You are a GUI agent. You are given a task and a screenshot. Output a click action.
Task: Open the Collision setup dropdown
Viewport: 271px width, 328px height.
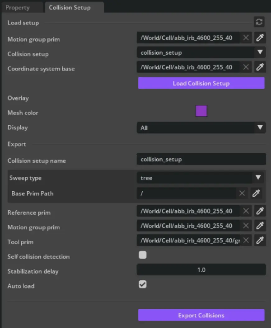click(260, 52)
